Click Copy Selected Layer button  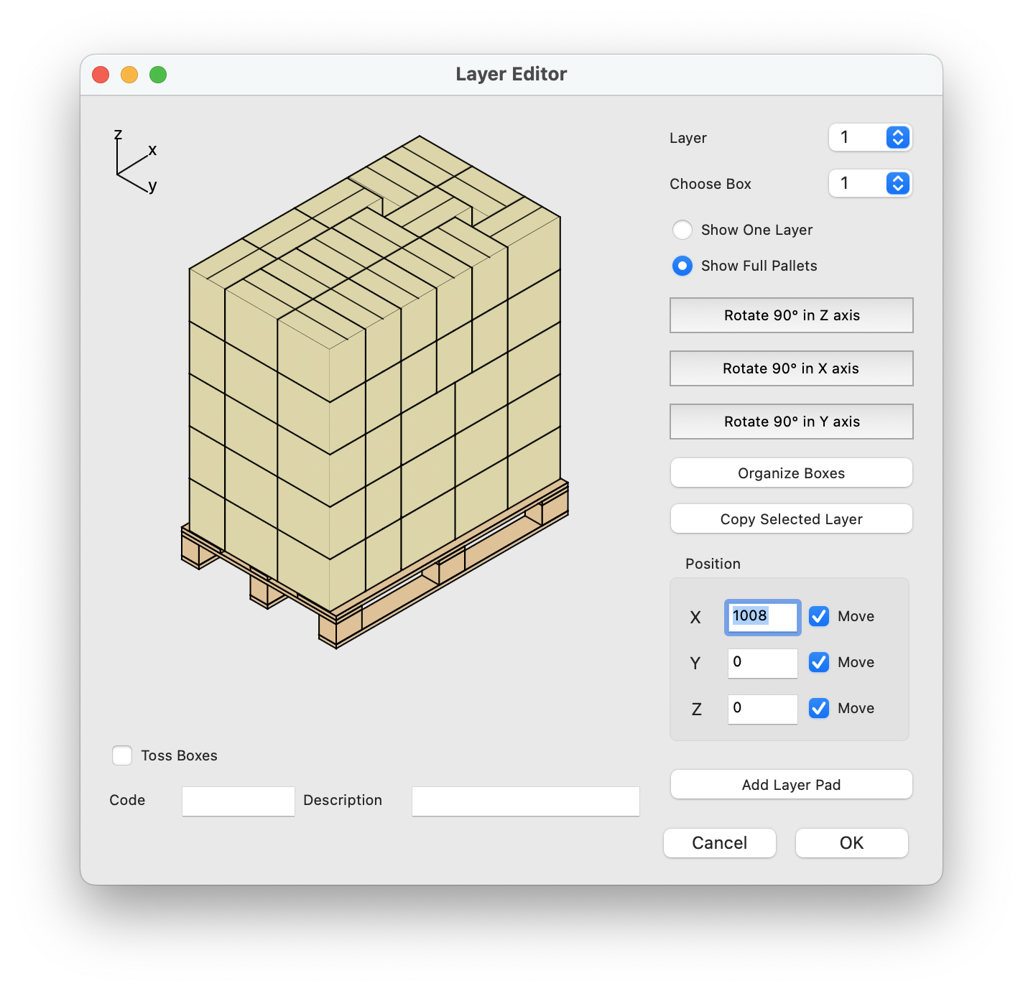click(x=792, y=519)
